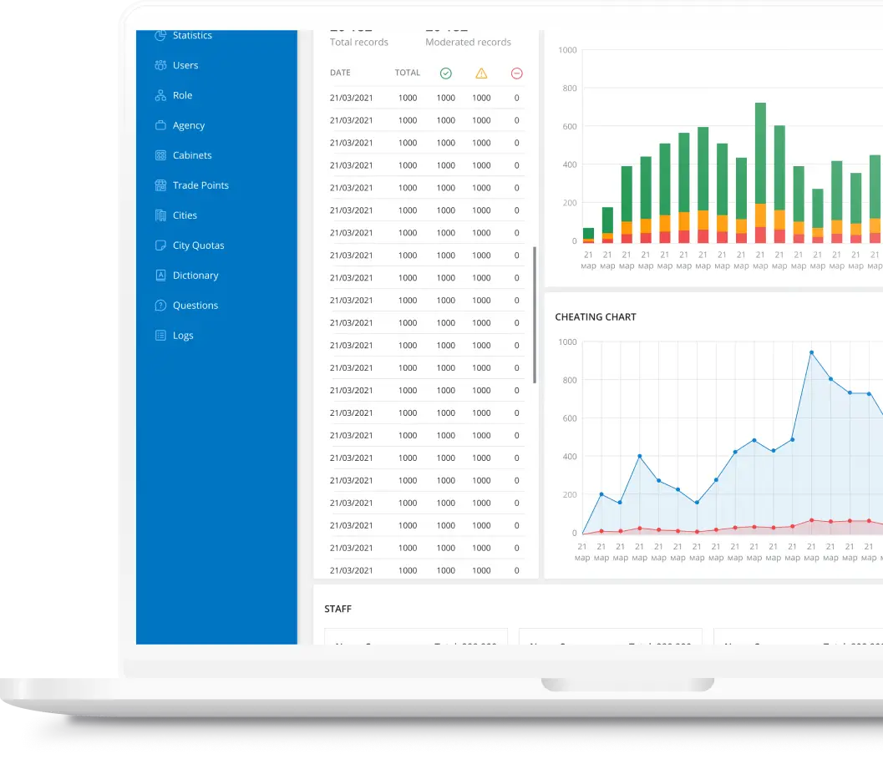The height and width of the screenshot is (759, 883).
Task: Click the Cities buildings icon
Action: click(x=160, y=215)
